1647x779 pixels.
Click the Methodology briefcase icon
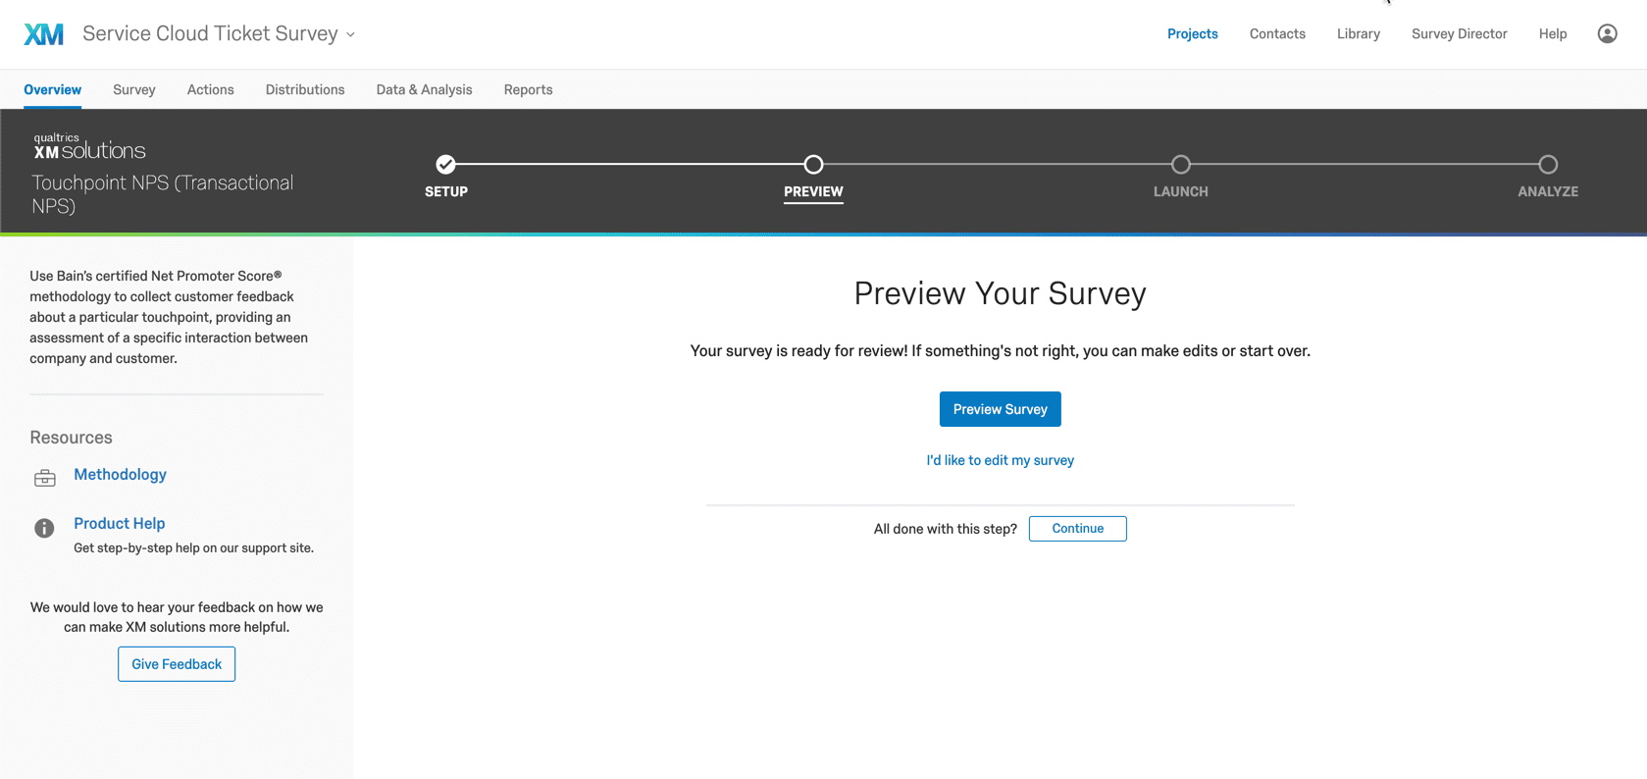pos(45,478)
